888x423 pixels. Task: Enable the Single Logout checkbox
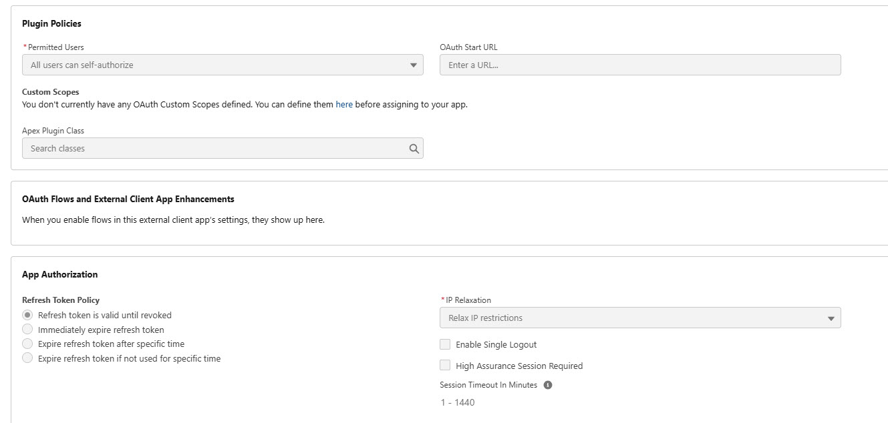[445, 344]
